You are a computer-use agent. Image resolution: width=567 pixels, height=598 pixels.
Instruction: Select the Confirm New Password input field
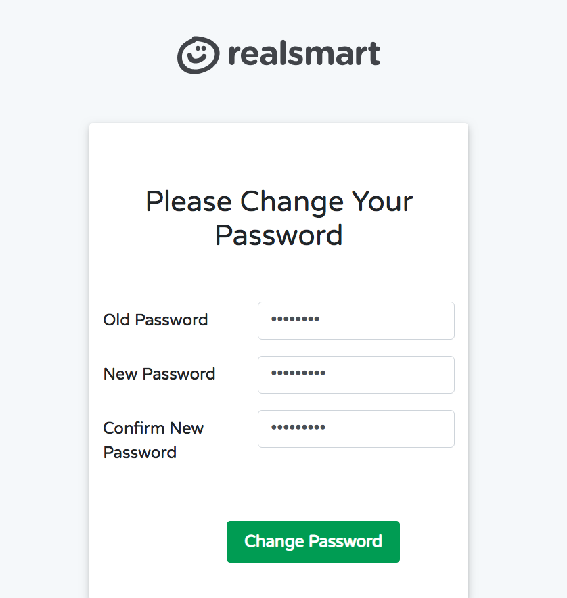tap(356, 429)
